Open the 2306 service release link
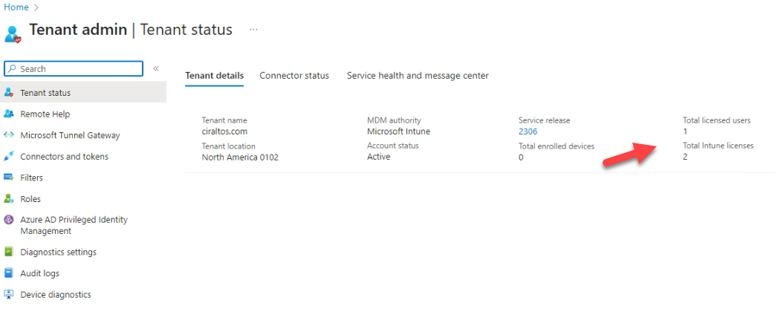Viewport: 775px width, 309px height. 528,131
